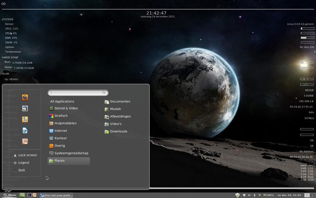Lock screen from the menu
This screenshot has height=198, width=316.
tap(25, 155)
